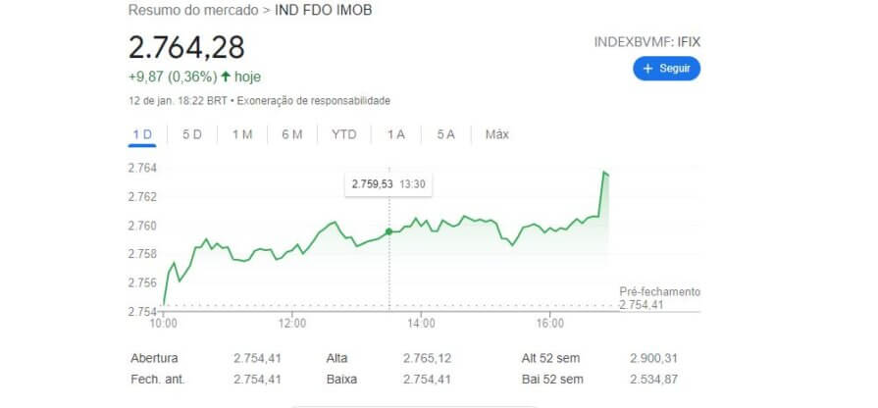Switch to the 1 A range
The width and height of the screenshot is (878, 408).
point(396,134)
